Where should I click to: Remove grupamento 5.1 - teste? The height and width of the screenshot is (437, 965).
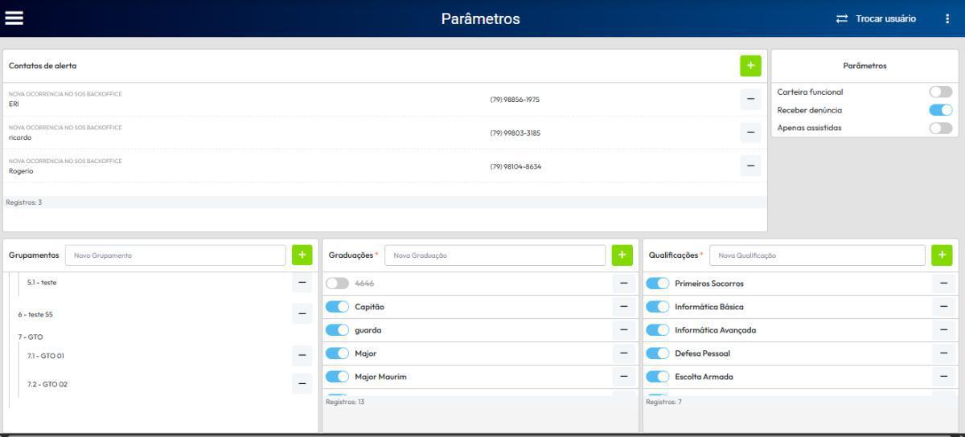[x=302, y=282]
